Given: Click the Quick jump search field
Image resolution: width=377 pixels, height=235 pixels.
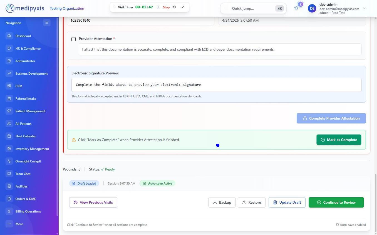Looking at the screenshot, I should [x=253, y=8].
